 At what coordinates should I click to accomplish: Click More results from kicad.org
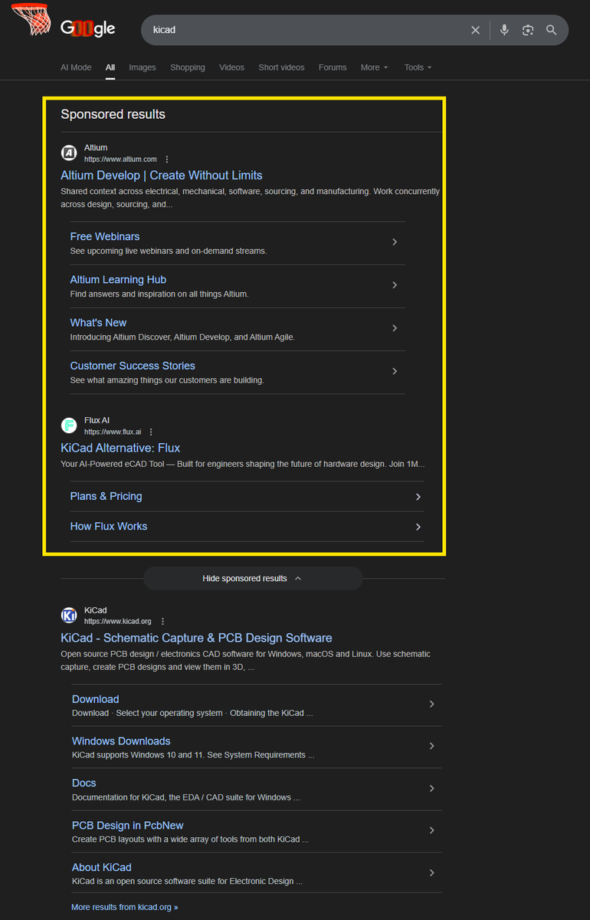pyautogui.click(x=124, y=907)
